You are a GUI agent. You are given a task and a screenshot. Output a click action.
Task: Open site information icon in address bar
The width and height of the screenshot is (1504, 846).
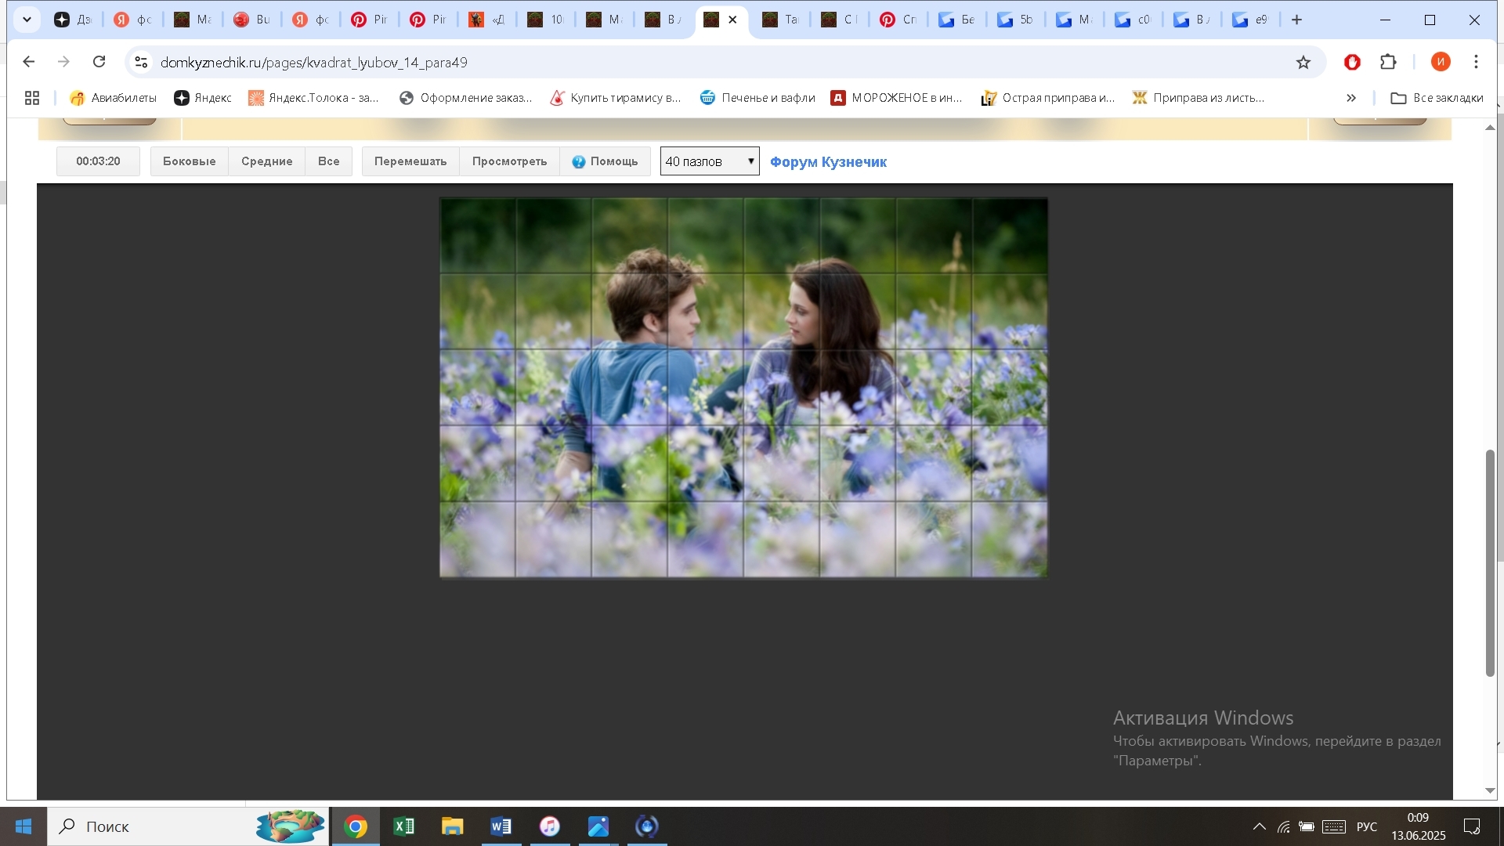(141, 62)
